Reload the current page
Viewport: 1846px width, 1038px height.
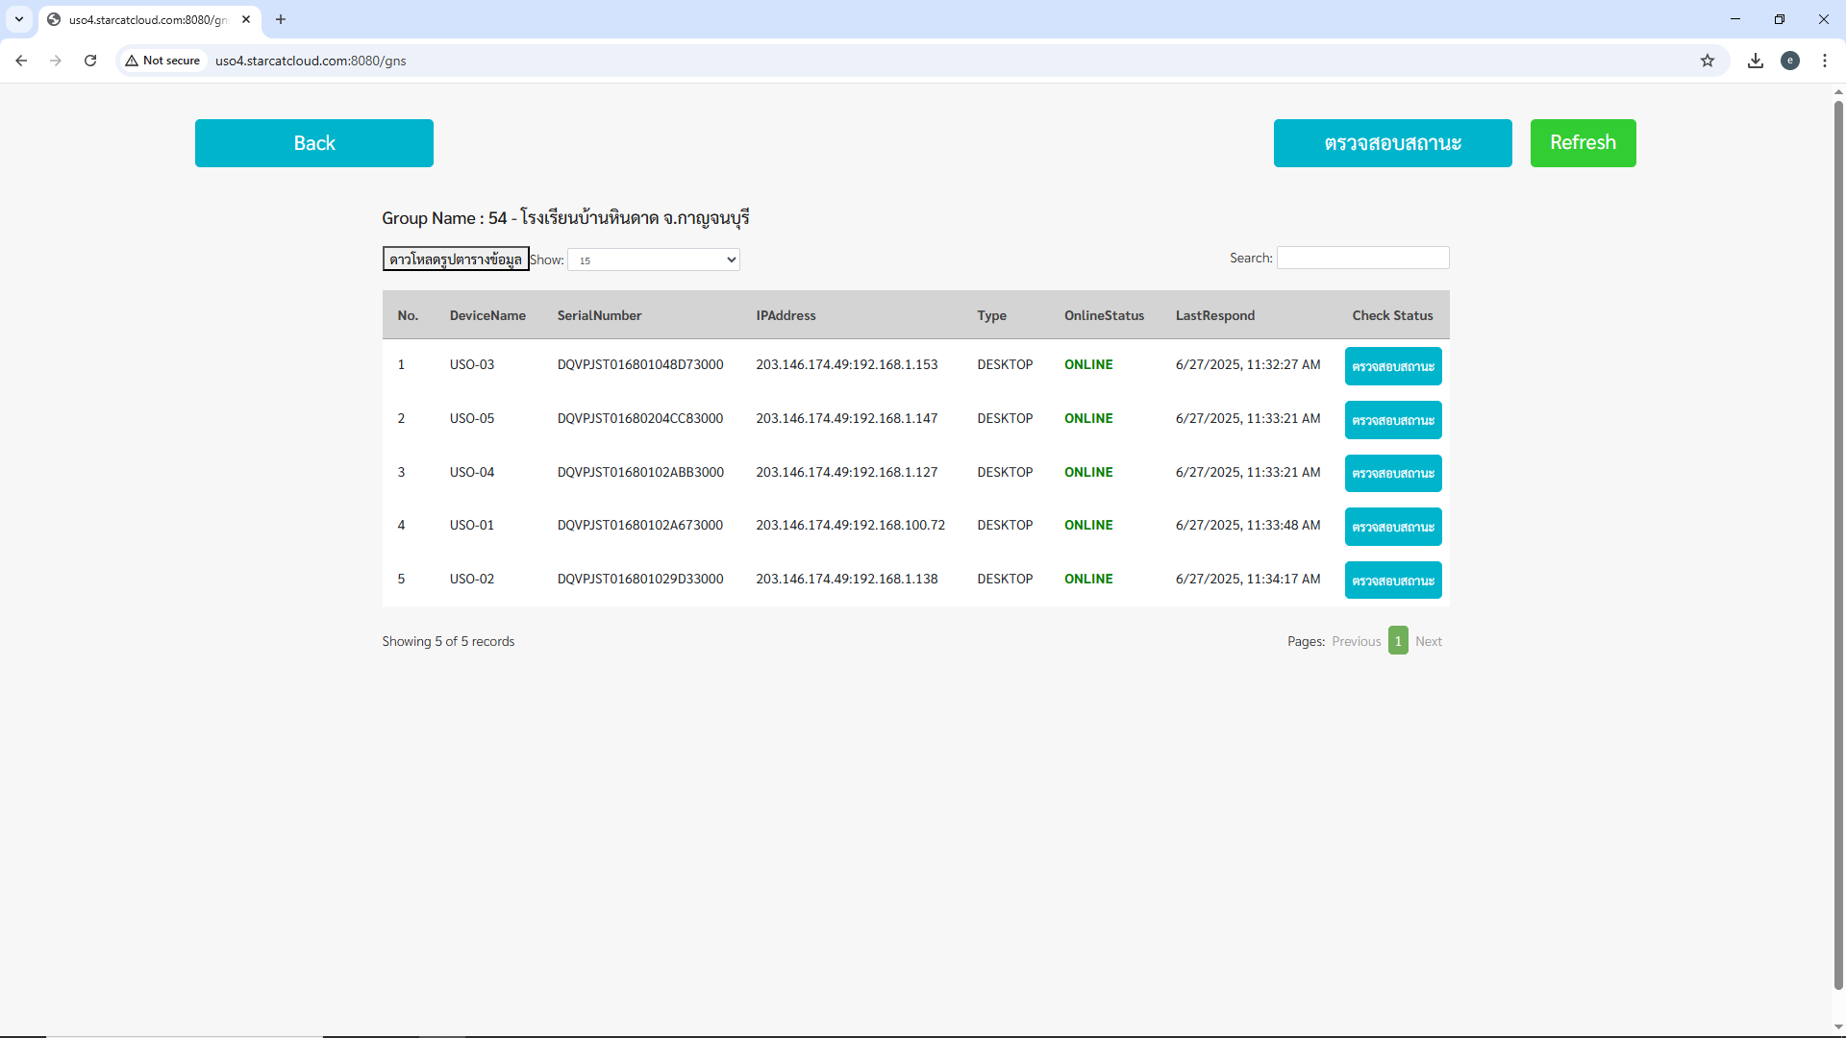(x=90, y=61)
